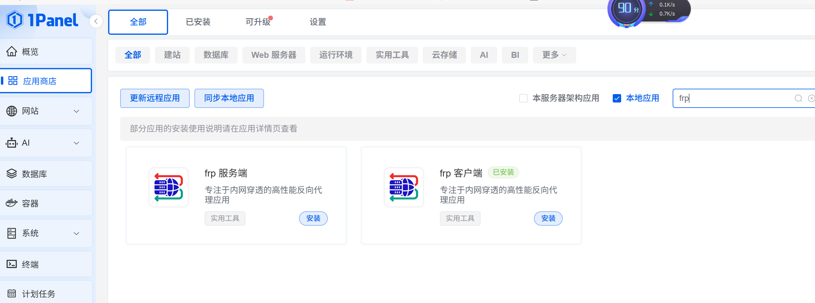This screenshot has height=303, width=815.
Task: Open the 更多 category dropdown
Action: 554,55
